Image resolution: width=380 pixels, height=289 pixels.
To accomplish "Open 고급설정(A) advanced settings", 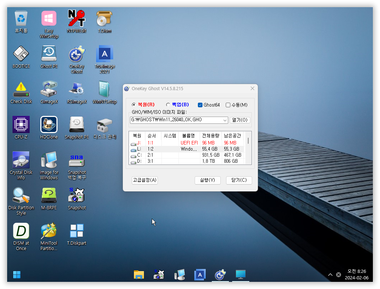I will (x=145, y=180).
